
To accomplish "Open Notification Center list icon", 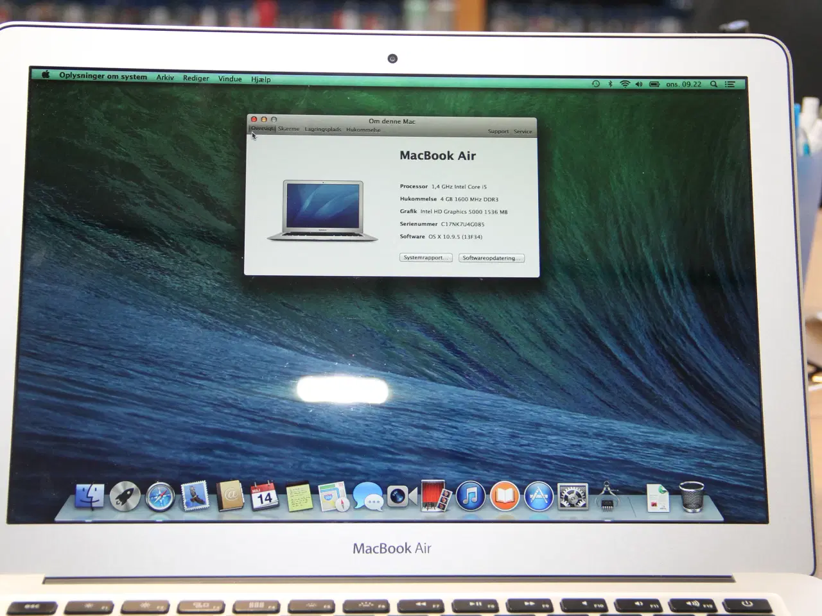I will 730,84.
